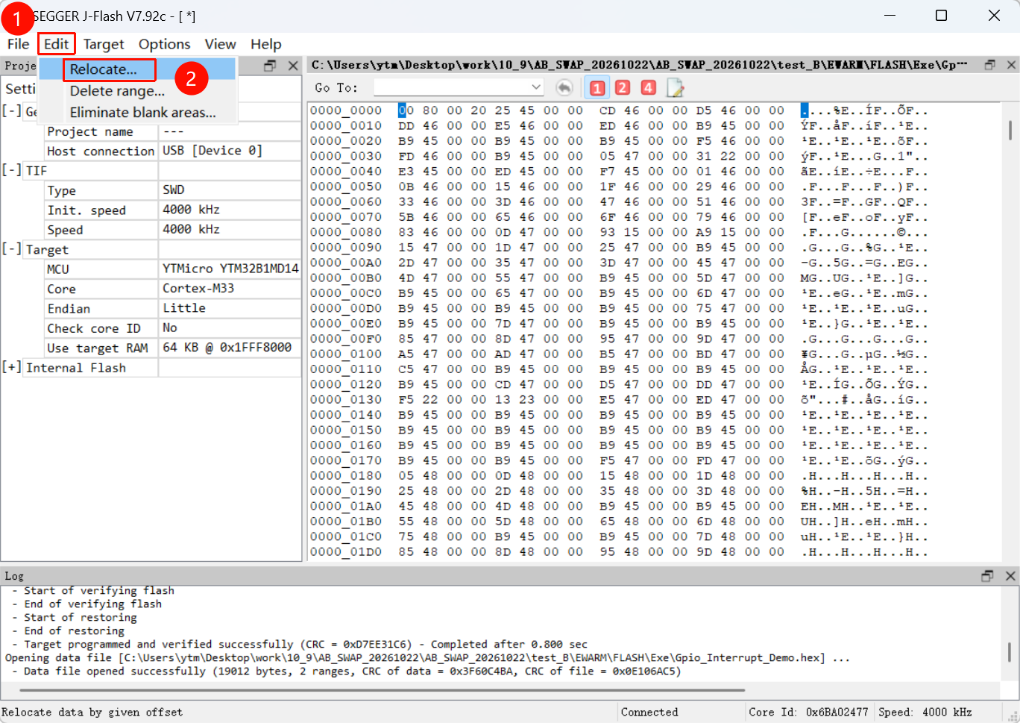Open the Target menu

point(104,44)
